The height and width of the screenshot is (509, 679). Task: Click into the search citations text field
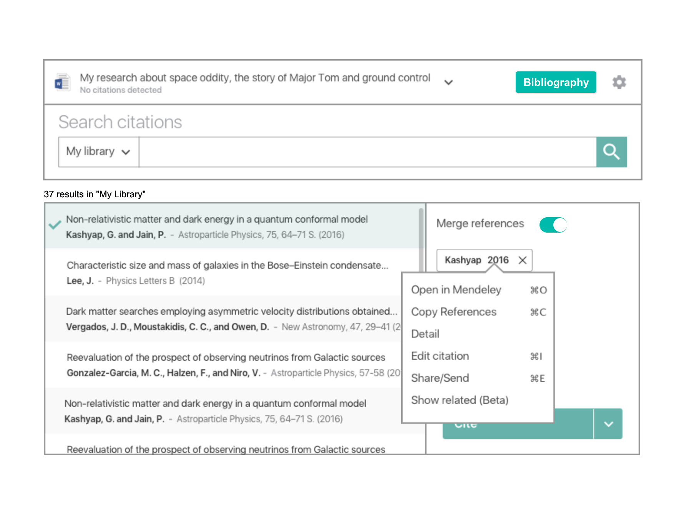pyautogui.click(x=367, y=152)
